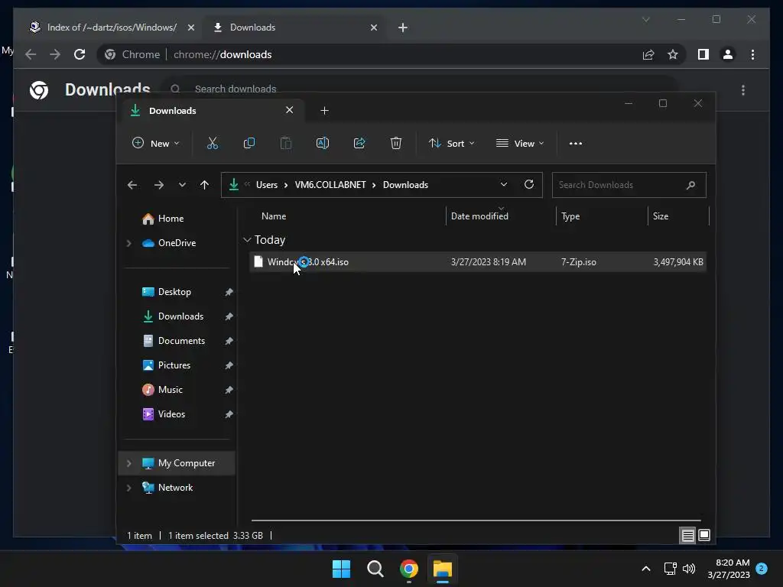Viewport: 783px width, 587px height.
Task: Open the View dropdown menu
Action: pos(520,143)
